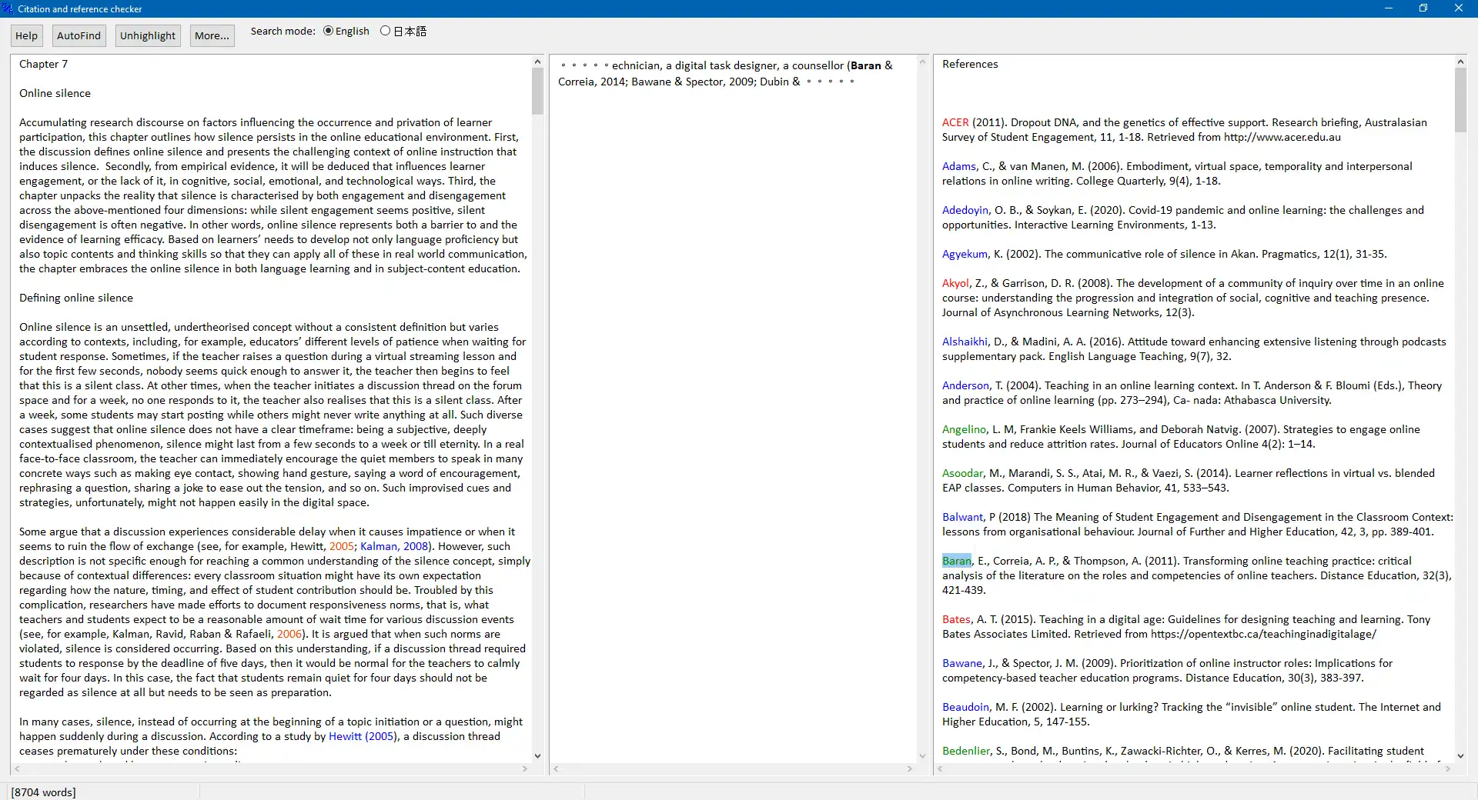Click the Kalman citation name
This screenshot has height=800, width=1478.
click(x=379, y=546)
